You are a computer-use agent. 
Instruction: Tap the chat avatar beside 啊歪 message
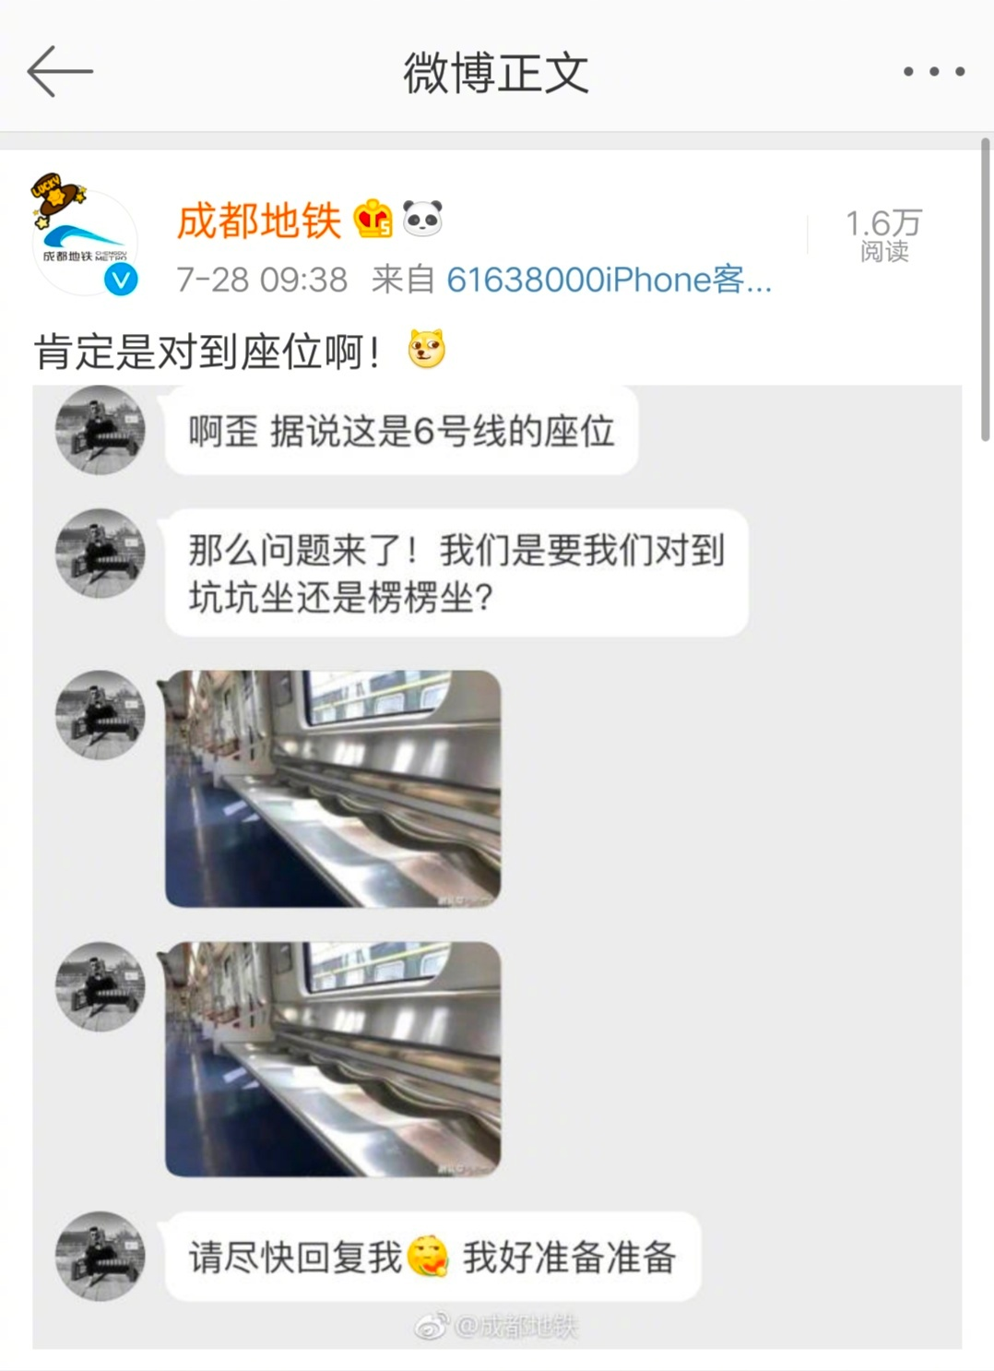pos(101,431)
